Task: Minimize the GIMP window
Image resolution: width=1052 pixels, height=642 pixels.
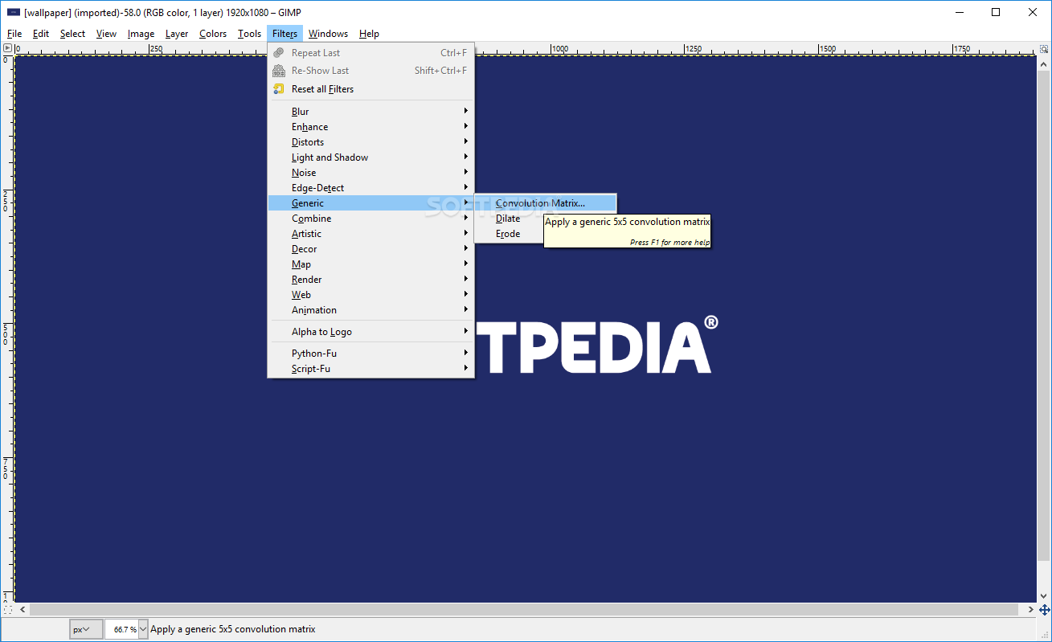Action: point(959,12)
